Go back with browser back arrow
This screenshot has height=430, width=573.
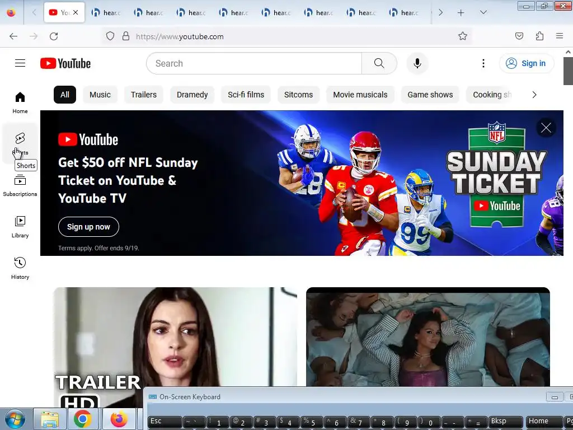coord(13,36)
